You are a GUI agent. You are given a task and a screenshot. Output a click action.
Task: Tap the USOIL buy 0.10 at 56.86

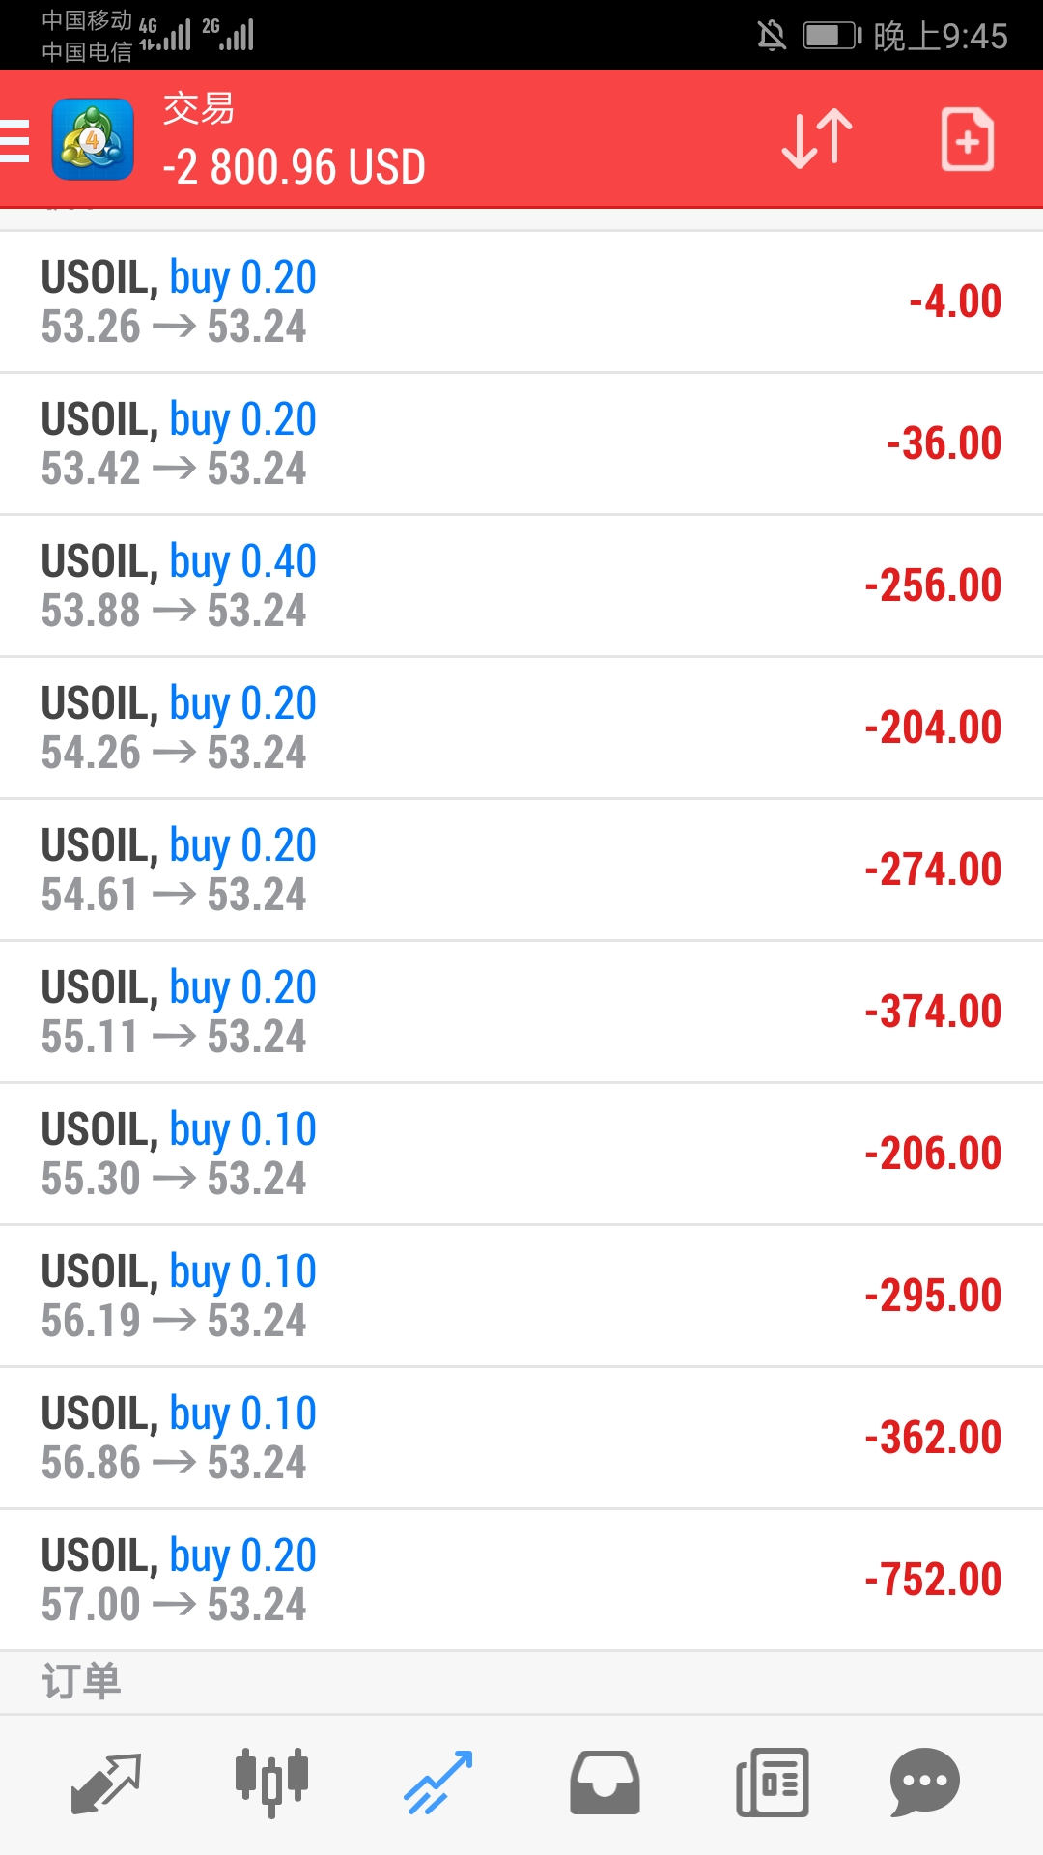click(521, 1438)
